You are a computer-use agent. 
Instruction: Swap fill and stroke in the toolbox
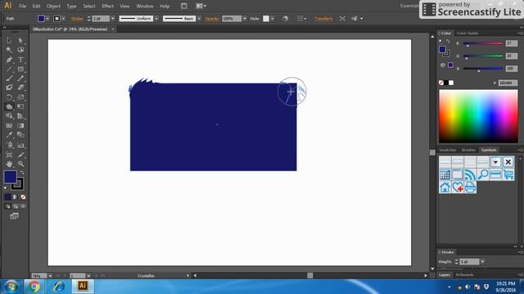[x=22, y=172]
